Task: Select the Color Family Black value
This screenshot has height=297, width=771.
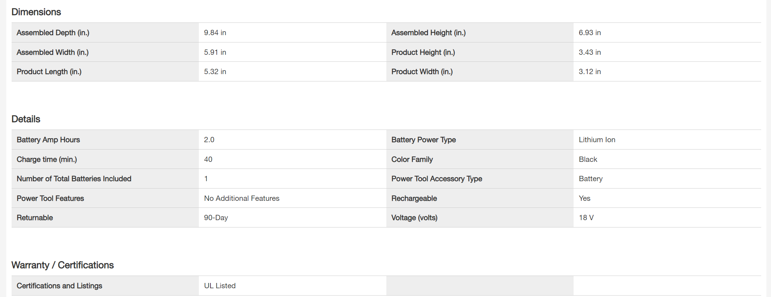Action: (x=588, y=159)
